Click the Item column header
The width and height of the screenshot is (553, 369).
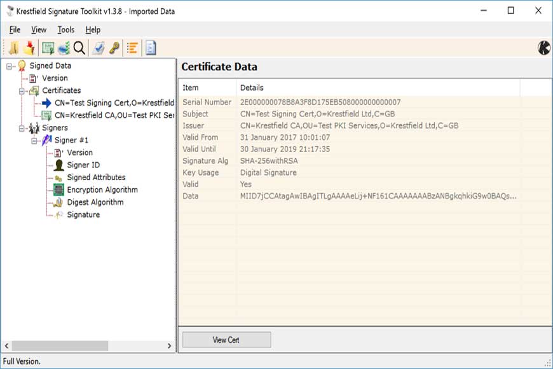pyautogui.click(x=208, y=88)
